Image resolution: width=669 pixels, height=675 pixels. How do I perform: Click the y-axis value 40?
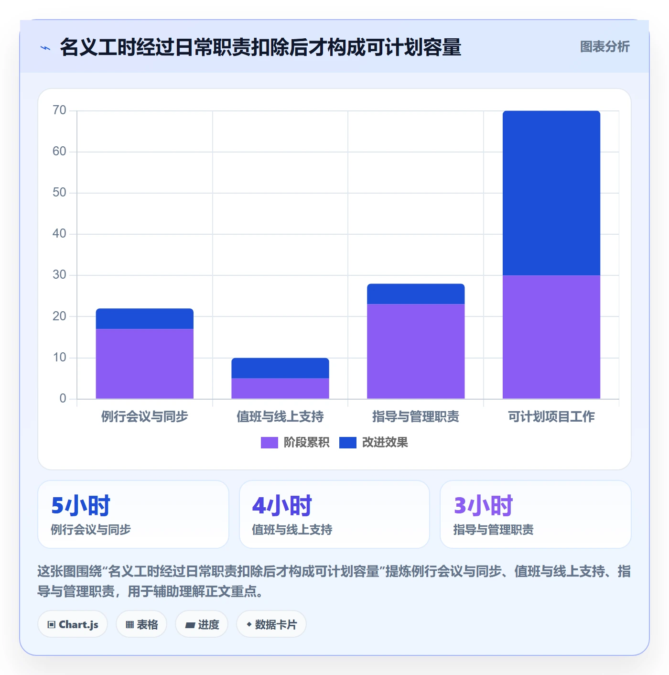click(59, 234)
